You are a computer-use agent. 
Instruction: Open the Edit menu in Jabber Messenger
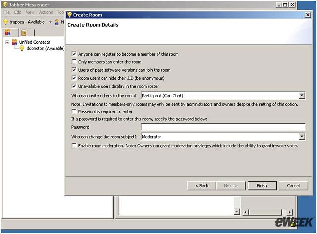click(18, 12)
